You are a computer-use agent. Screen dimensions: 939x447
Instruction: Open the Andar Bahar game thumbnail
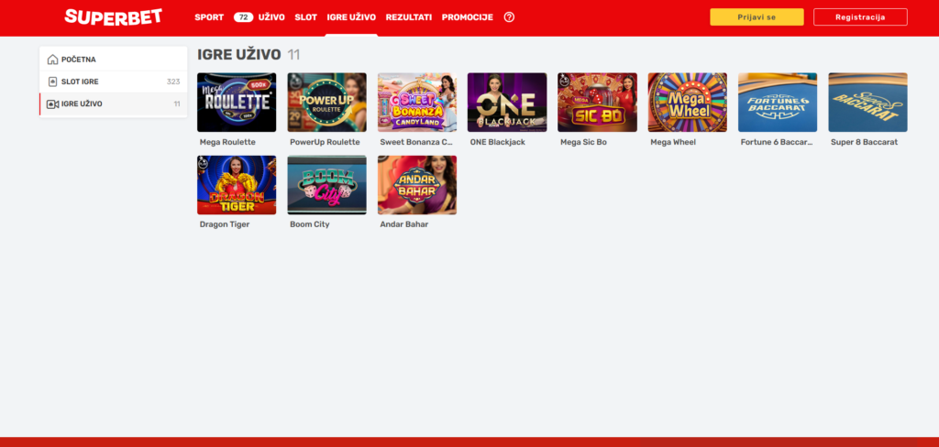(x=417, y=185)
